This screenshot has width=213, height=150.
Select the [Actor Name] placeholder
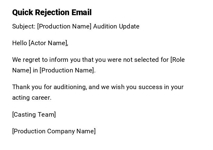(x=48, y=43)
